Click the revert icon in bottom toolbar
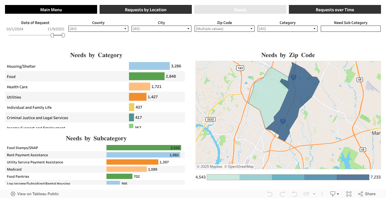386x198 pixels. click(x=294, y=194)
